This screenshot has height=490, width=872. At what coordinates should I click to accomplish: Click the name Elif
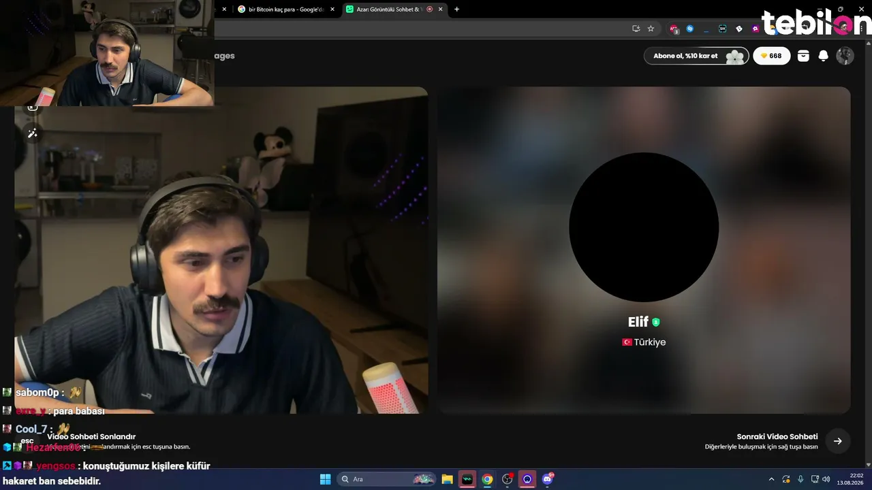coord(638,323)
